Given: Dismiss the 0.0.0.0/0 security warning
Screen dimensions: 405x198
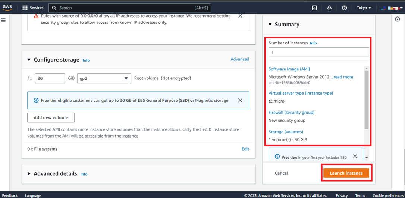Looking at the screenshot, I should click(240, 16).
